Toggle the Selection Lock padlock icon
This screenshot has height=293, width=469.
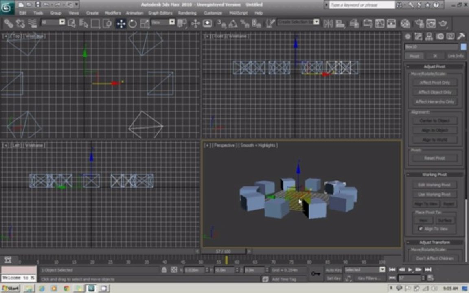(164, 270)
